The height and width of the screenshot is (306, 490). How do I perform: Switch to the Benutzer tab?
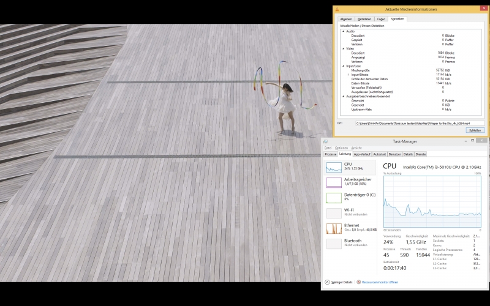point(394,154)
